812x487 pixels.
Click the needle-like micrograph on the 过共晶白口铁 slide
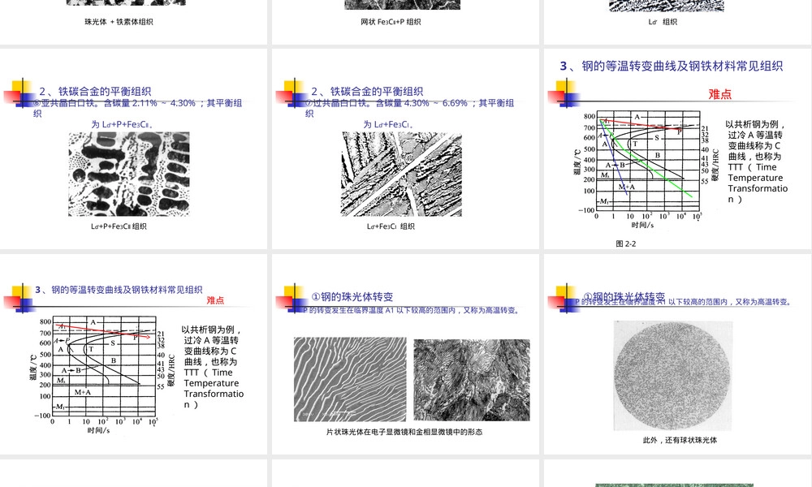pyautogui.click(x=401, y=174)
